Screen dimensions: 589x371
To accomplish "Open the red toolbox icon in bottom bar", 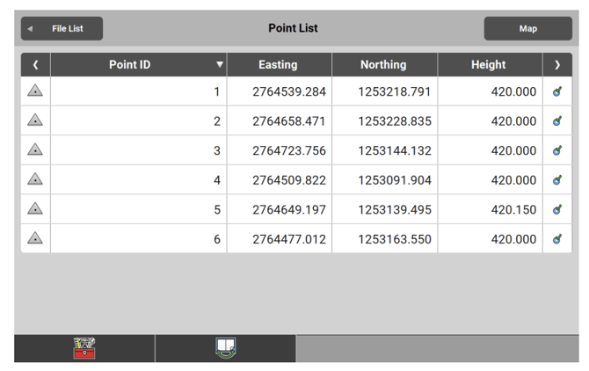I will point(84,348).
